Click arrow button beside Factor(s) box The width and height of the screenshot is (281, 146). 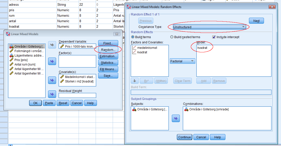pos(52,61)
